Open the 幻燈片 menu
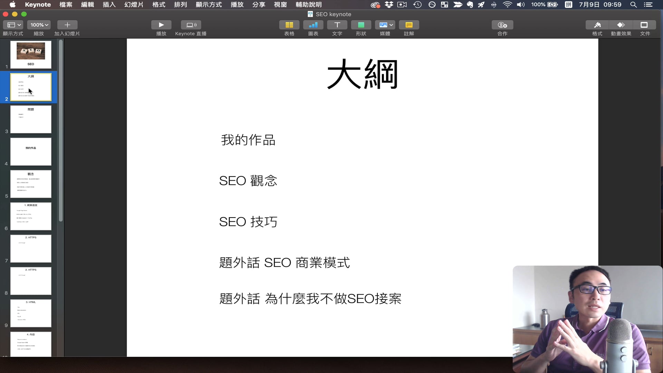Screen dimensions: 663x373 [134, 5]
